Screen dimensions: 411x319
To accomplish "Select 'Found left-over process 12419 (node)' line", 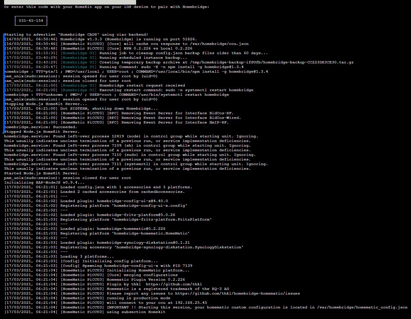I will 131,136.
